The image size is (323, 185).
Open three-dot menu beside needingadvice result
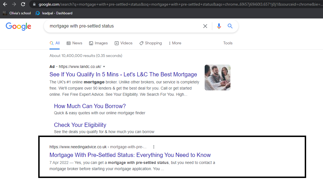pos(154,147)
